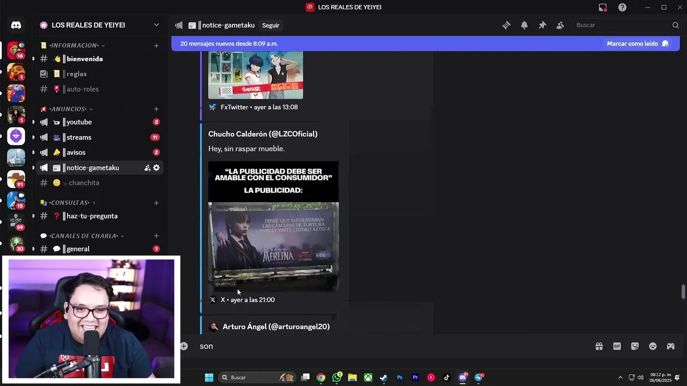Open the threads icon in channel header
Viewport: 687px width, 386px height.
pos(506,25)
